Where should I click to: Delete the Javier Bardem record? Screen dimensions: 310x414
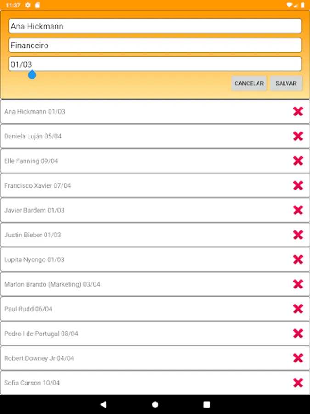pyautogui.click(x=298, y=210)
